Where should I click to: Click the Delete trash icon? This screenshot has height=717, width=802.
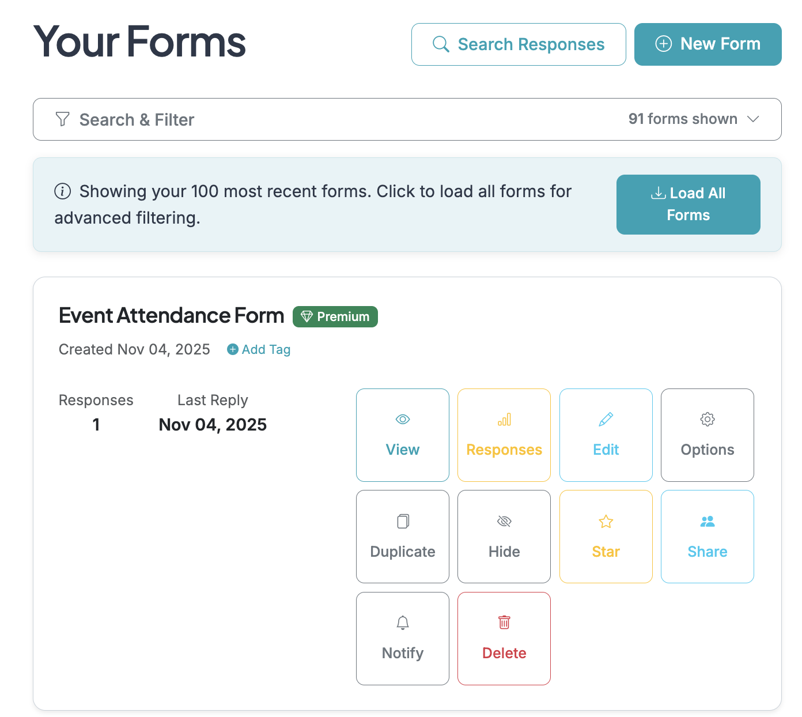coord(504,622)
